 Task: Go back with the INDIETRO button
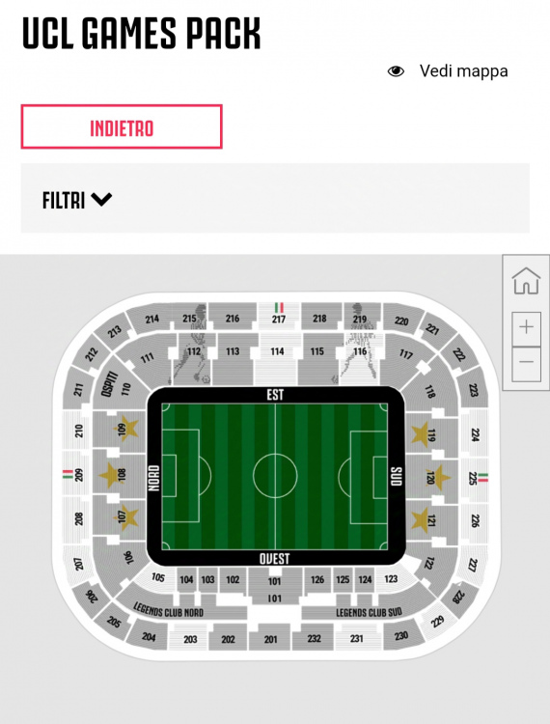click(122, 126)
